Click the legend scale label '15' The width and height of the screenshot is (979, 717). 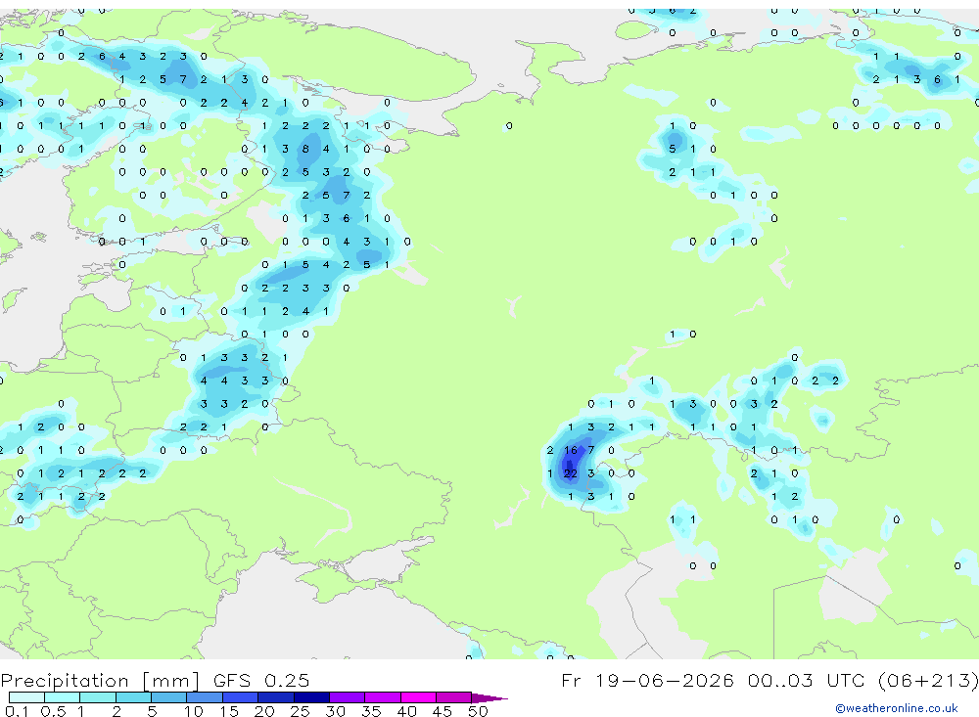point(229,711)
